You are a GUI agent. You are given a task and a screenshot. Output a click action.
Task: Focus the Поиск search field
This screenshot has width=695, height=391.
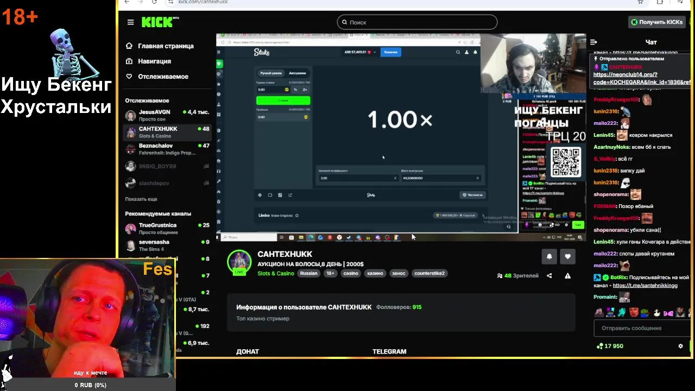pos(417,22)
